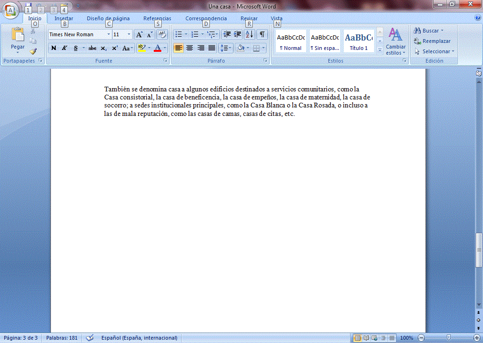The height and width of the screenshot is (343, 483).
Task: Justify the paragraph alignment
Action: pos(211,48)
